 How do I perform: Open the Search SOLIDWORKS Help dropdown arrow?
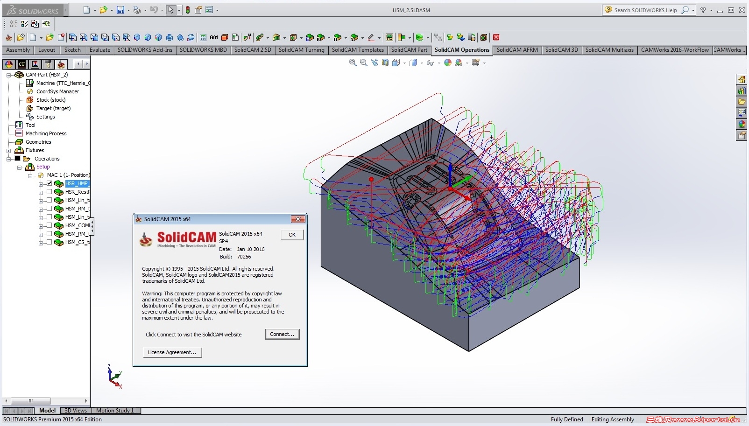(693, 10)
